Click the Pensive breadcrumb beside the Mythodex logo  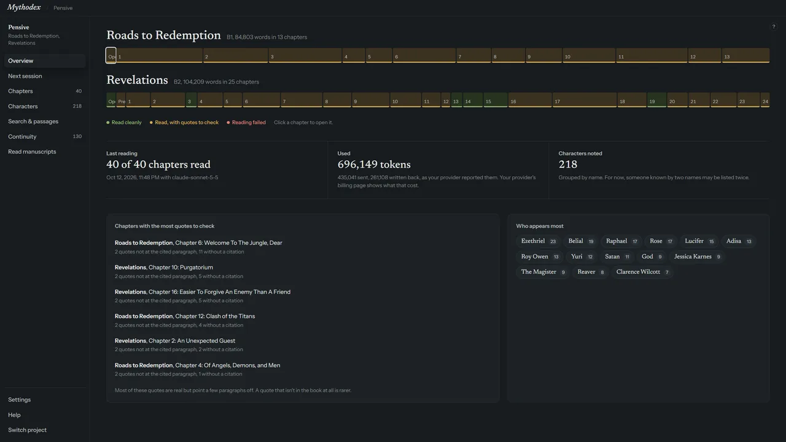tap(63, 8)
